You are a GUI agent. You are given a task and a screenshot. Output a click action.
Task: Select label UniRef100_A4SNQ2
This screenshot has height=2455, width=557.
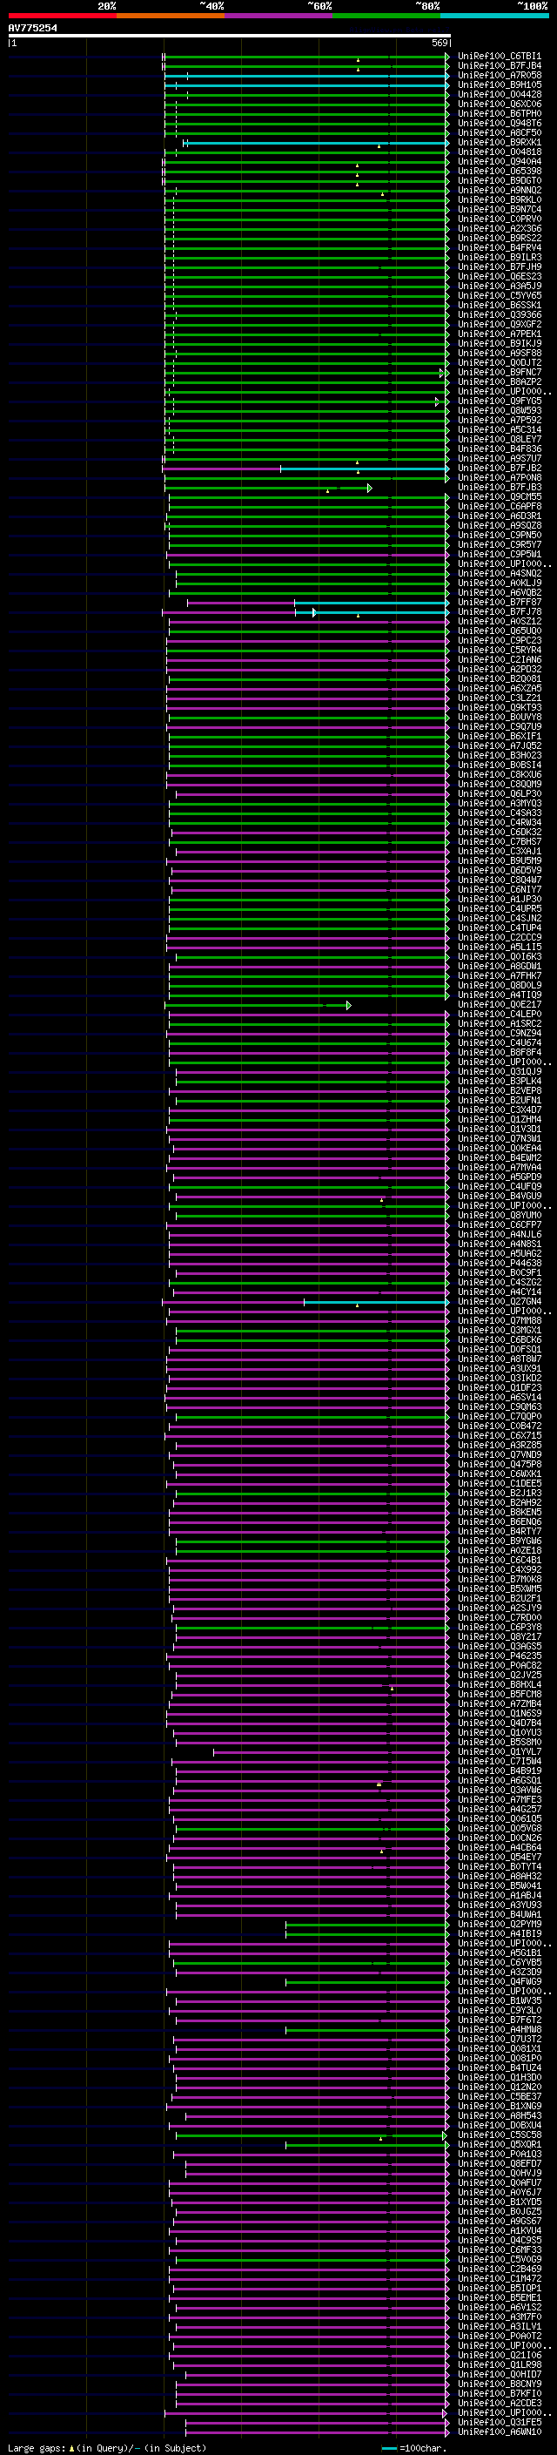click(500, 574)
